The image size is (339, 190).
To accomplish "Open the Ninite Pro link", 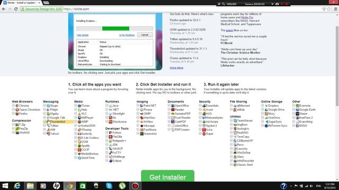I will [247, 17].
